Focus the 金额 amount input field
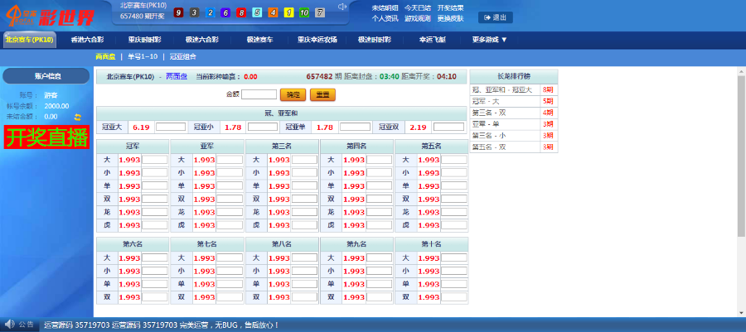The image size is (746, 332). click(x=259, y=94)
